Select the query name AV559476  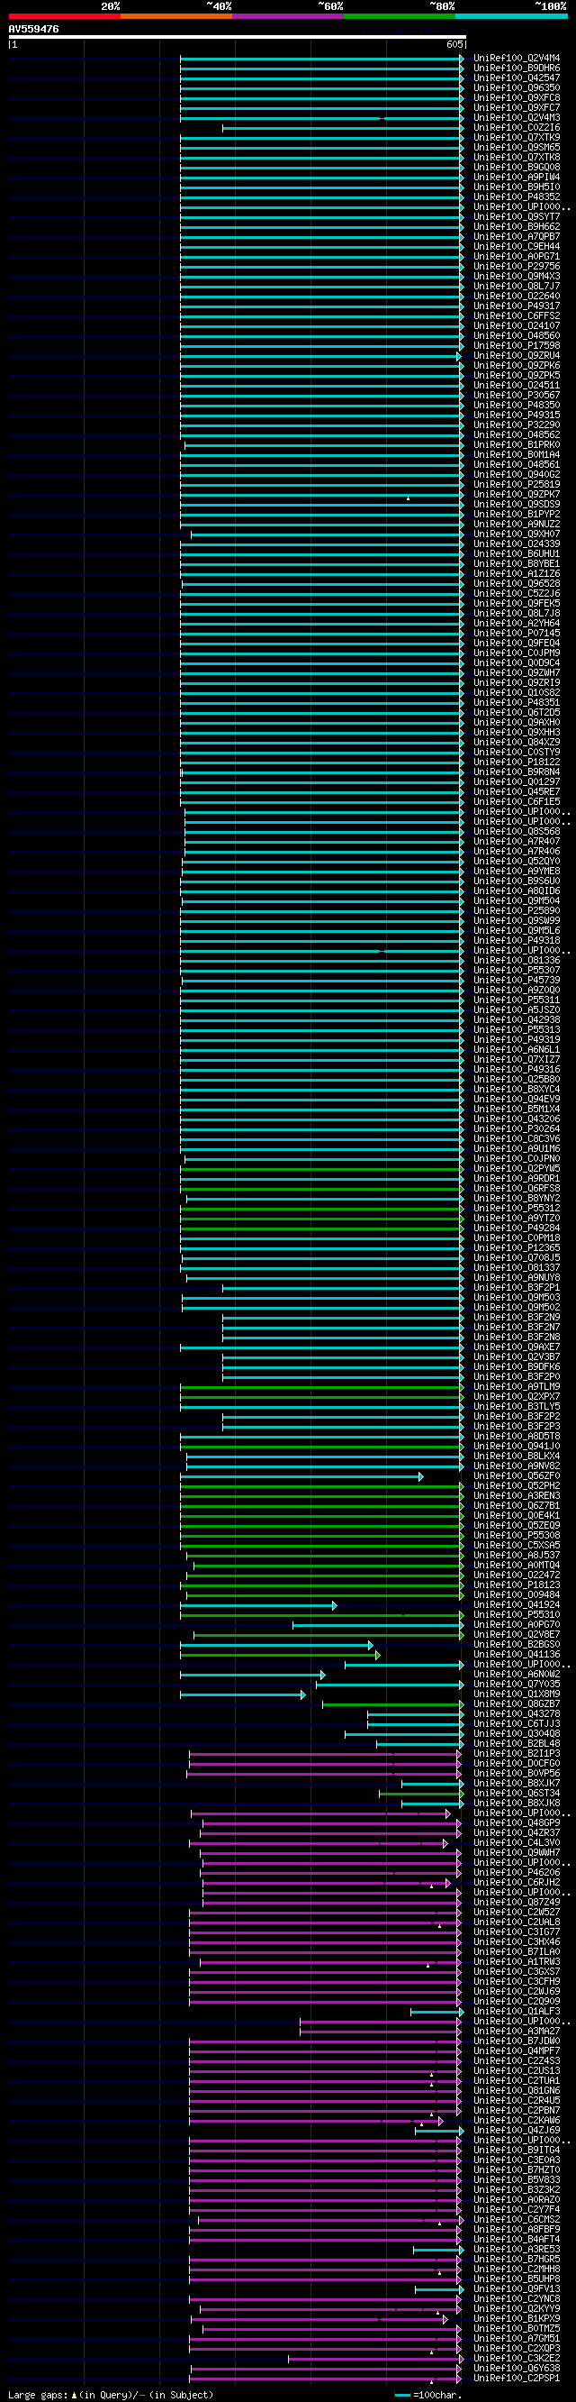click(x=33, y=29)
